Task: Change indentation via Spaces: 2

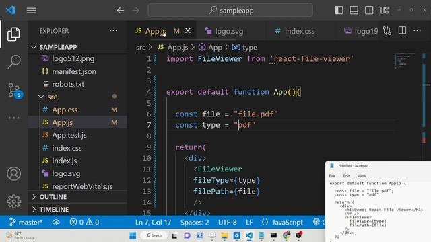Action: click(195, 222)
